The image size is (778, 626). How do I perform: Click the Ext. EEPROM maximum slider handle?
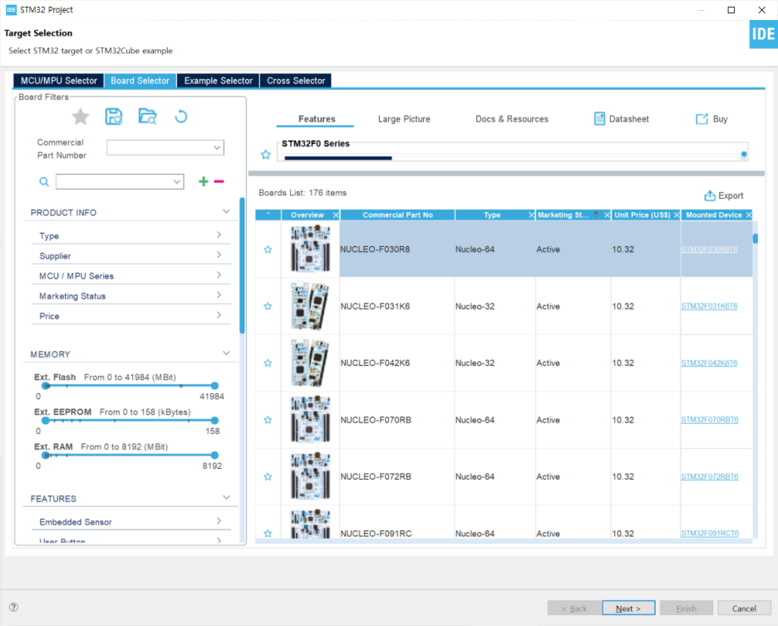[214, 421]
